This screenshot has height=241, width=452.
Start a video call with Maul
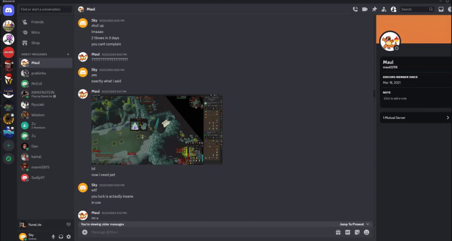pyautogui.click(x=365, y=9)
